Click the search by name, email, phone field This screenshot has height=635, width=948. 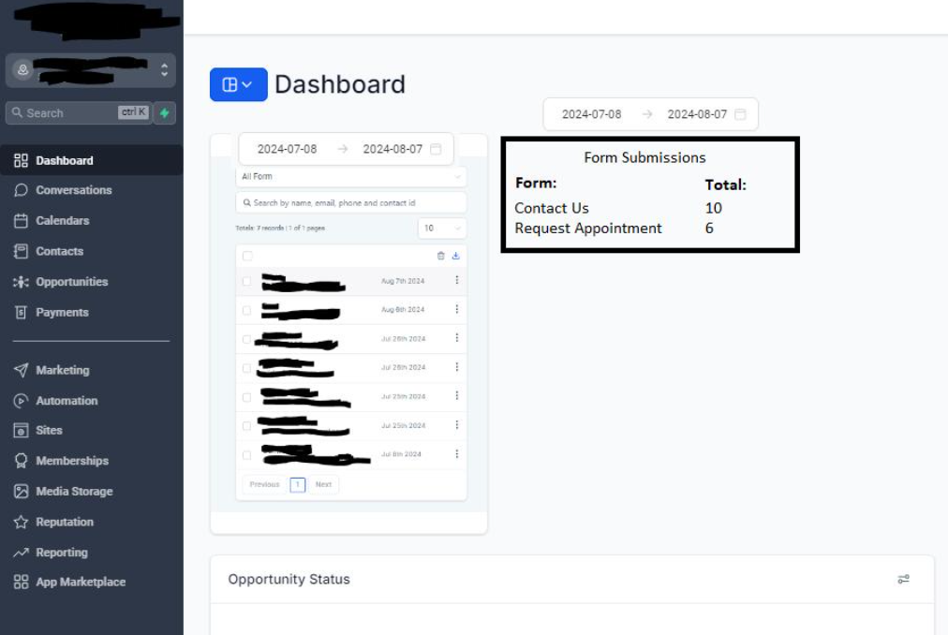click(x=350, y=203)
